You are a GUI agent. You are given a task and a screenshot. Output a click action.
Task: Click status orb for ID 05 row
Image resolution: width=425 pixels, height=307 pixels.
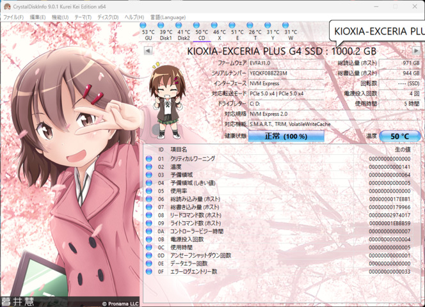tap(148, 191)
